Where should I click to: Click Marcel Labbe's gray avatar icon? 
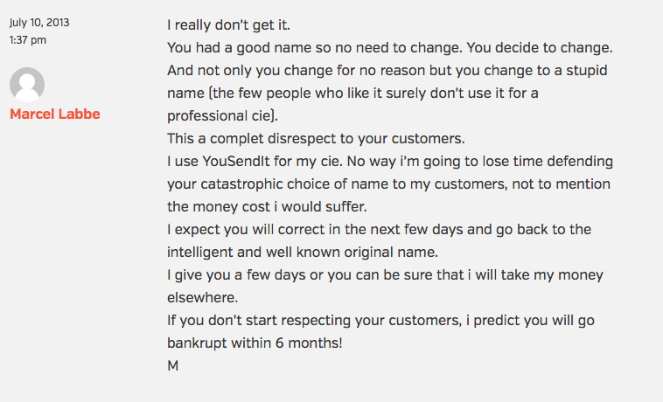[x=27, y=85]
